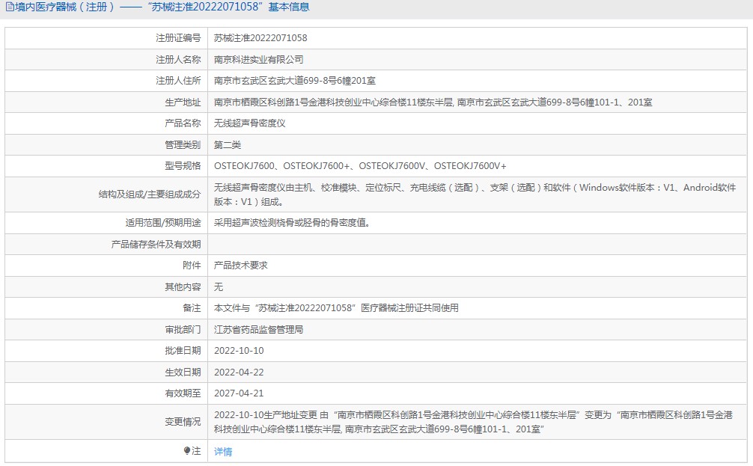This screenshot has height=466, width=753.
Task: Click the 备注 label
Action: point(192,308)
